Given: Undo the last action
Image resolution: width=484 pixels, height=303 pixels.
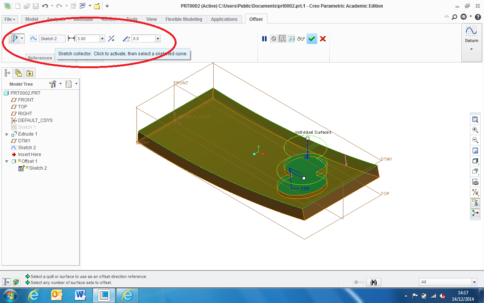Looking at the screenshot, I should pyautogui.click(x=45, y=6).
